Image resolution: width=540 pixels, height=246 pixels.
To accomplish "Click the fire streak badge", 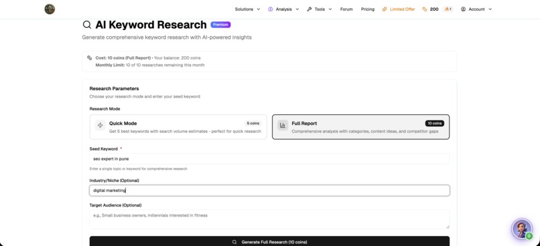I will (448, 9).
